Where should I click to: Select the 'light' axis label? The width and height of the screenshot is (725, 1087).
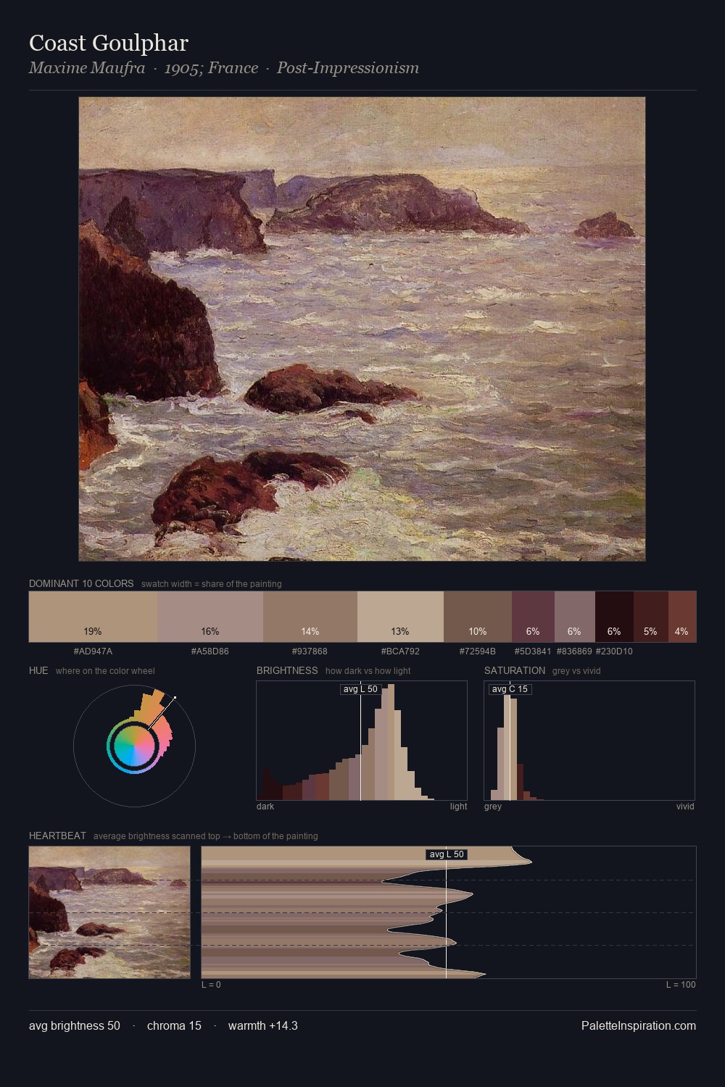pyautogui.click(x=459, y=807)
